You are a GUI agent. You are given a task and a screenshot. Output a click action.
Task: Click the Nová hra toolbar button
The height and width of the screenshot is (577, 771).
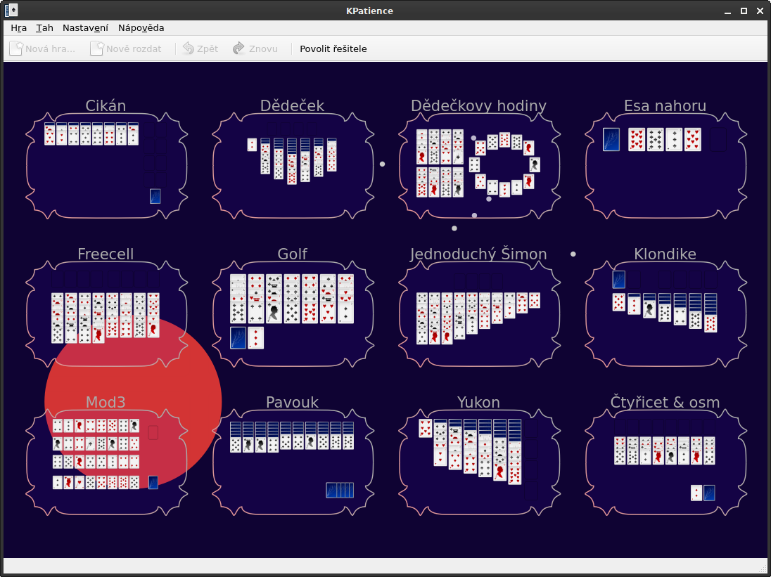pyautogui.click(x=42, y=48)
